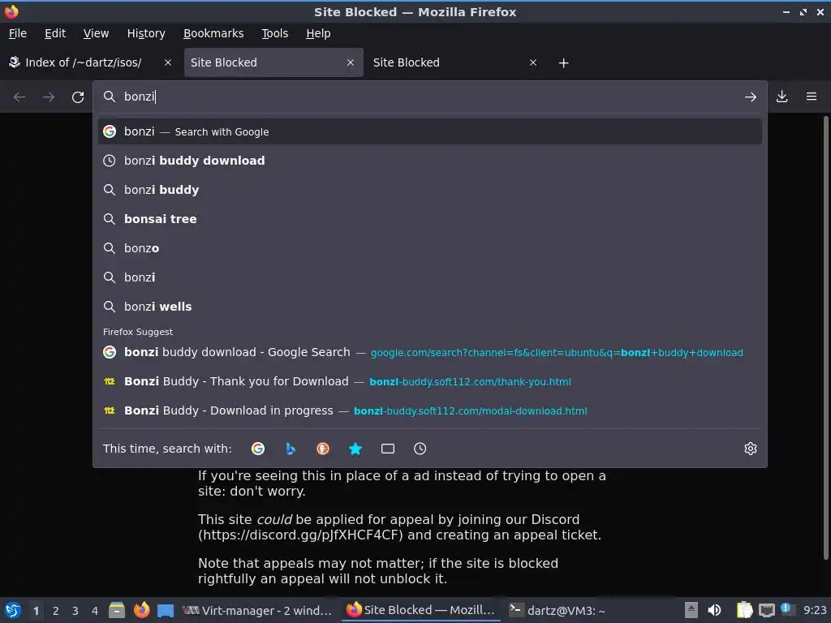The image size is (831, 623).
Task: Open the History menu
Action: click(146, 33)
